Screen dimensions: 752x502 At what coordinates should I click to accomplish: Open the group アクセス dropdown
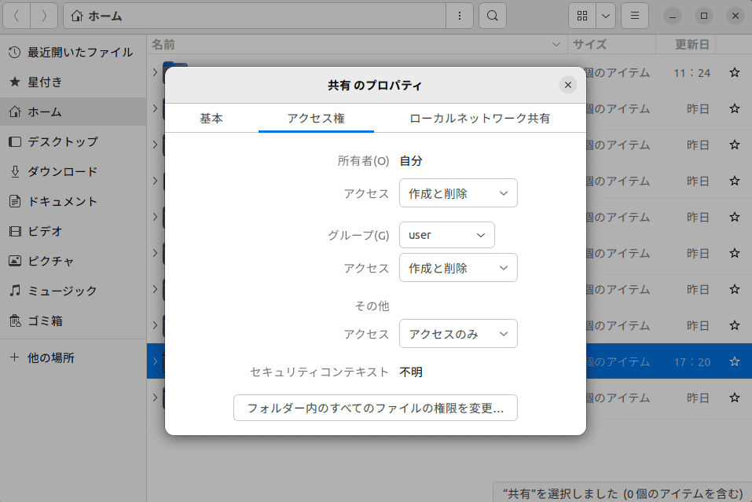458,268
